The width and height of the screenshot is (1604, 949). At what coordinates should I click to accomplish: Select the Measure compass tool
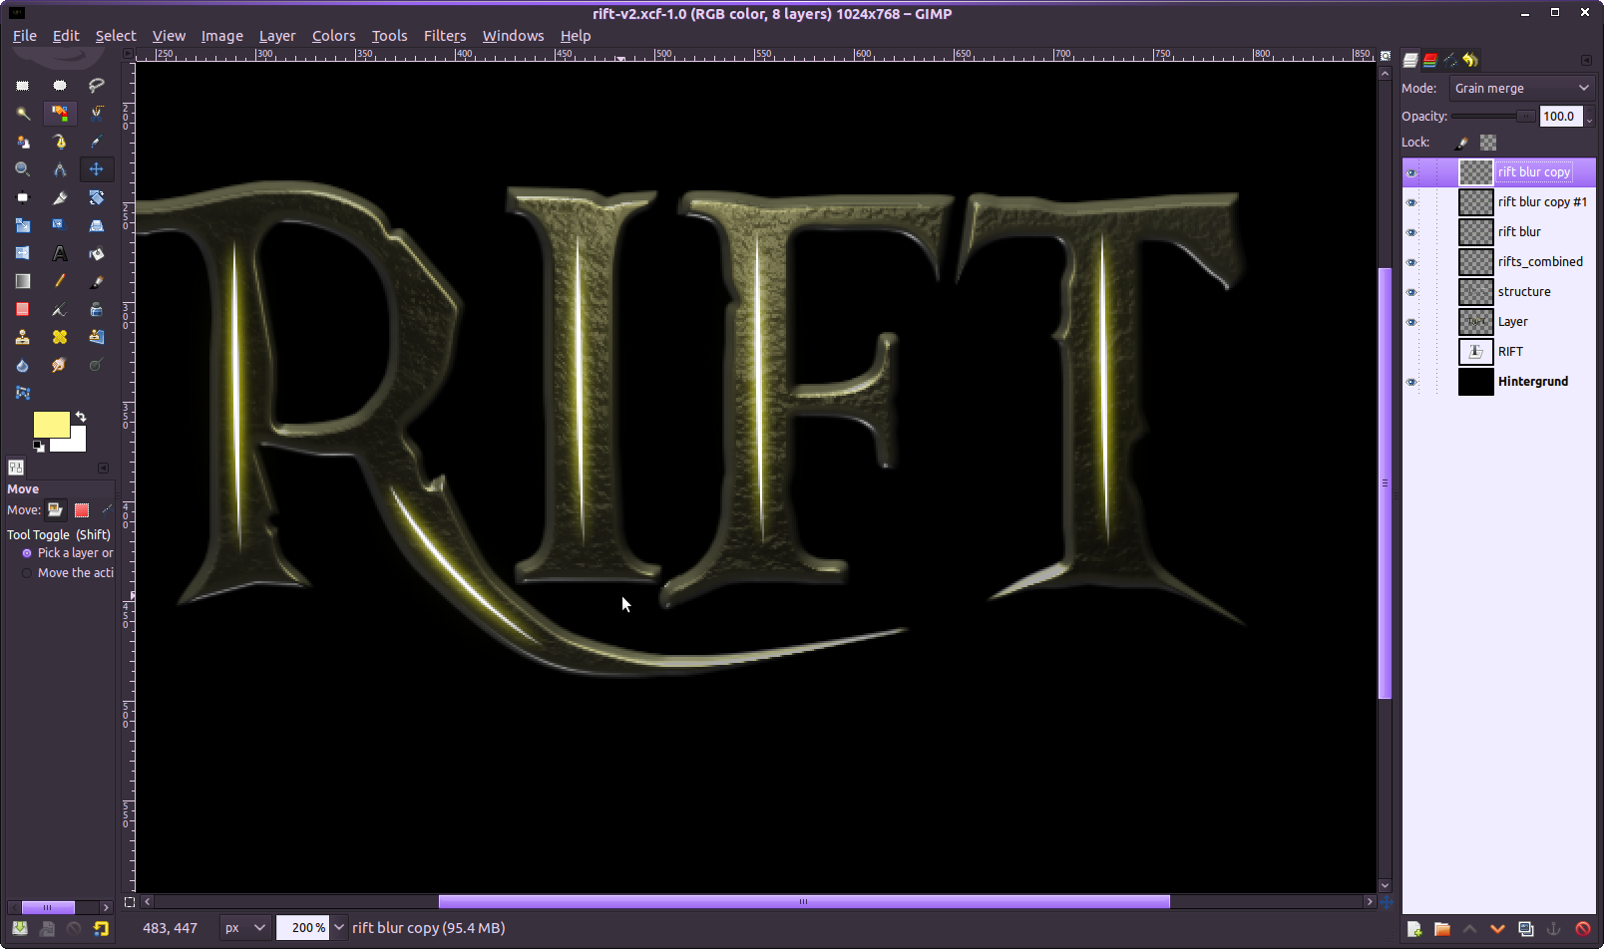click(x=60, y=169)
